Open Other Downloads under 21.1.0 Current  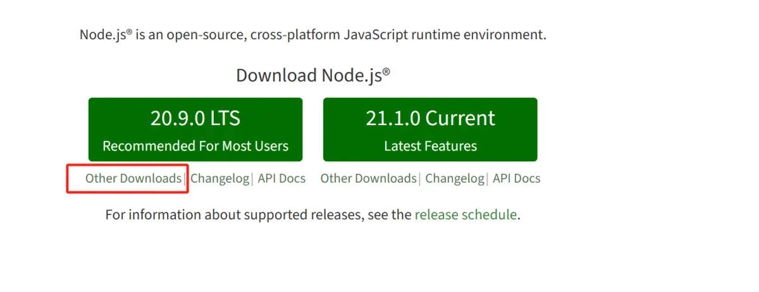(x=368, y=178)
